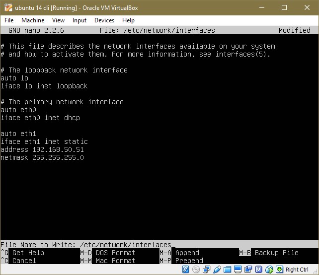319x275 pixels.
Task: Click the M-P Prepend shortcut label
Action: 181,261
